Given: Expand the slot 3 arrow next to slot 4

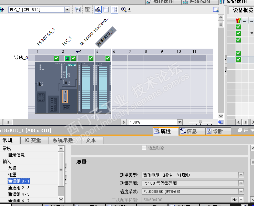Looking at the screenshot, I should tap(77, 52).
